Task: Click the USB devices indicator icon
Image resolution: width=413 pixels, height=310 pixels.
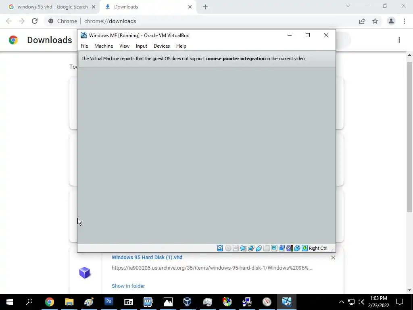Action: tap(259, 248)
